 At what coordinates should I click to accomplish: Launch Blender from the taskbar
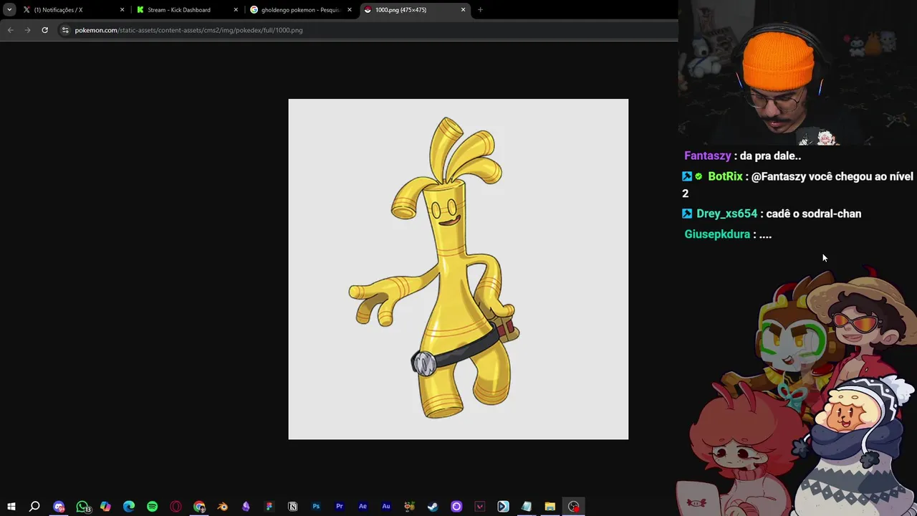(x=222, y=507)
